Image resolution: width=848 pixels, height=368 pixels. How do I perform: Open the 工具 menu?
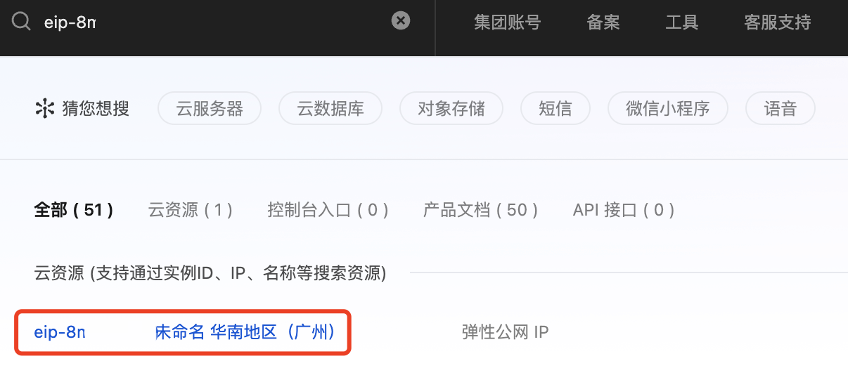[681, 22]
